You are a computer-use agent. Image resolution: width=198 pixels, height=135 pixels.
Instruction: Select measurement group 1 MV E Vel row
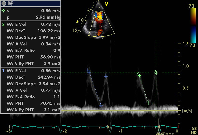[31, 71]
